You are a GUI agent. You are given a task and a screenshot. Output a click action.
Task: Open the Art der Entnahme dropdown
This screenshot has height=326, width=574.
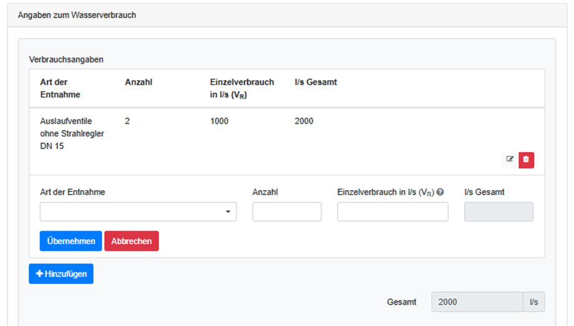tap(138, 212)
